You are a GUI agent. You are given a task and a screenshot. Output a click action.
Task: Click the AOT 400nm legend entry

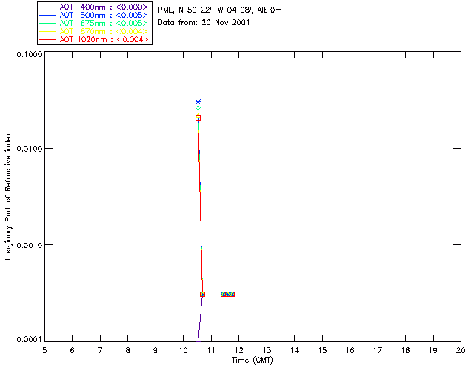[x=93, y=7]
